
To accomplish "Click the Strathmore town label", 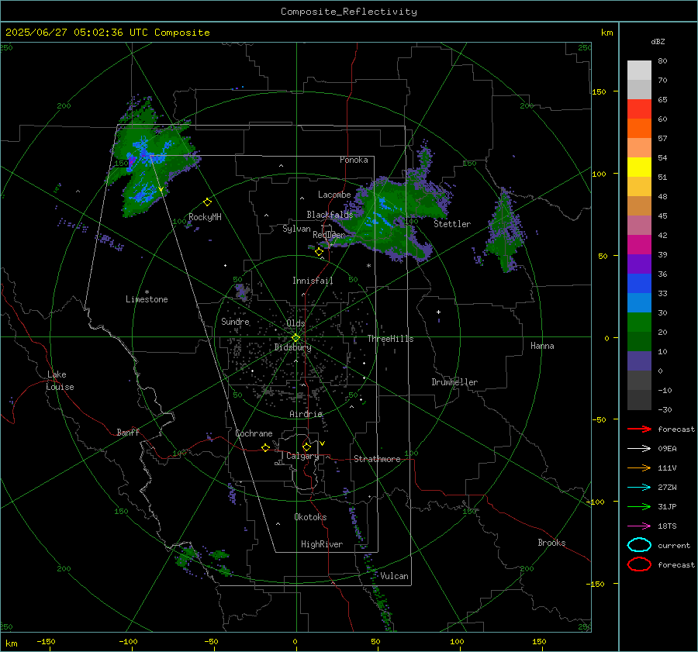I will coord(377,459).
